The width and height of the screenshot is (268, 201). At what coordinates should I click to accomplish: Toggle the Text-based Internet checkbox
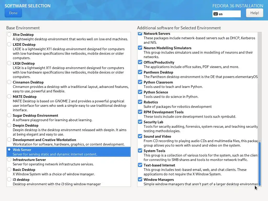pos(140,165)
